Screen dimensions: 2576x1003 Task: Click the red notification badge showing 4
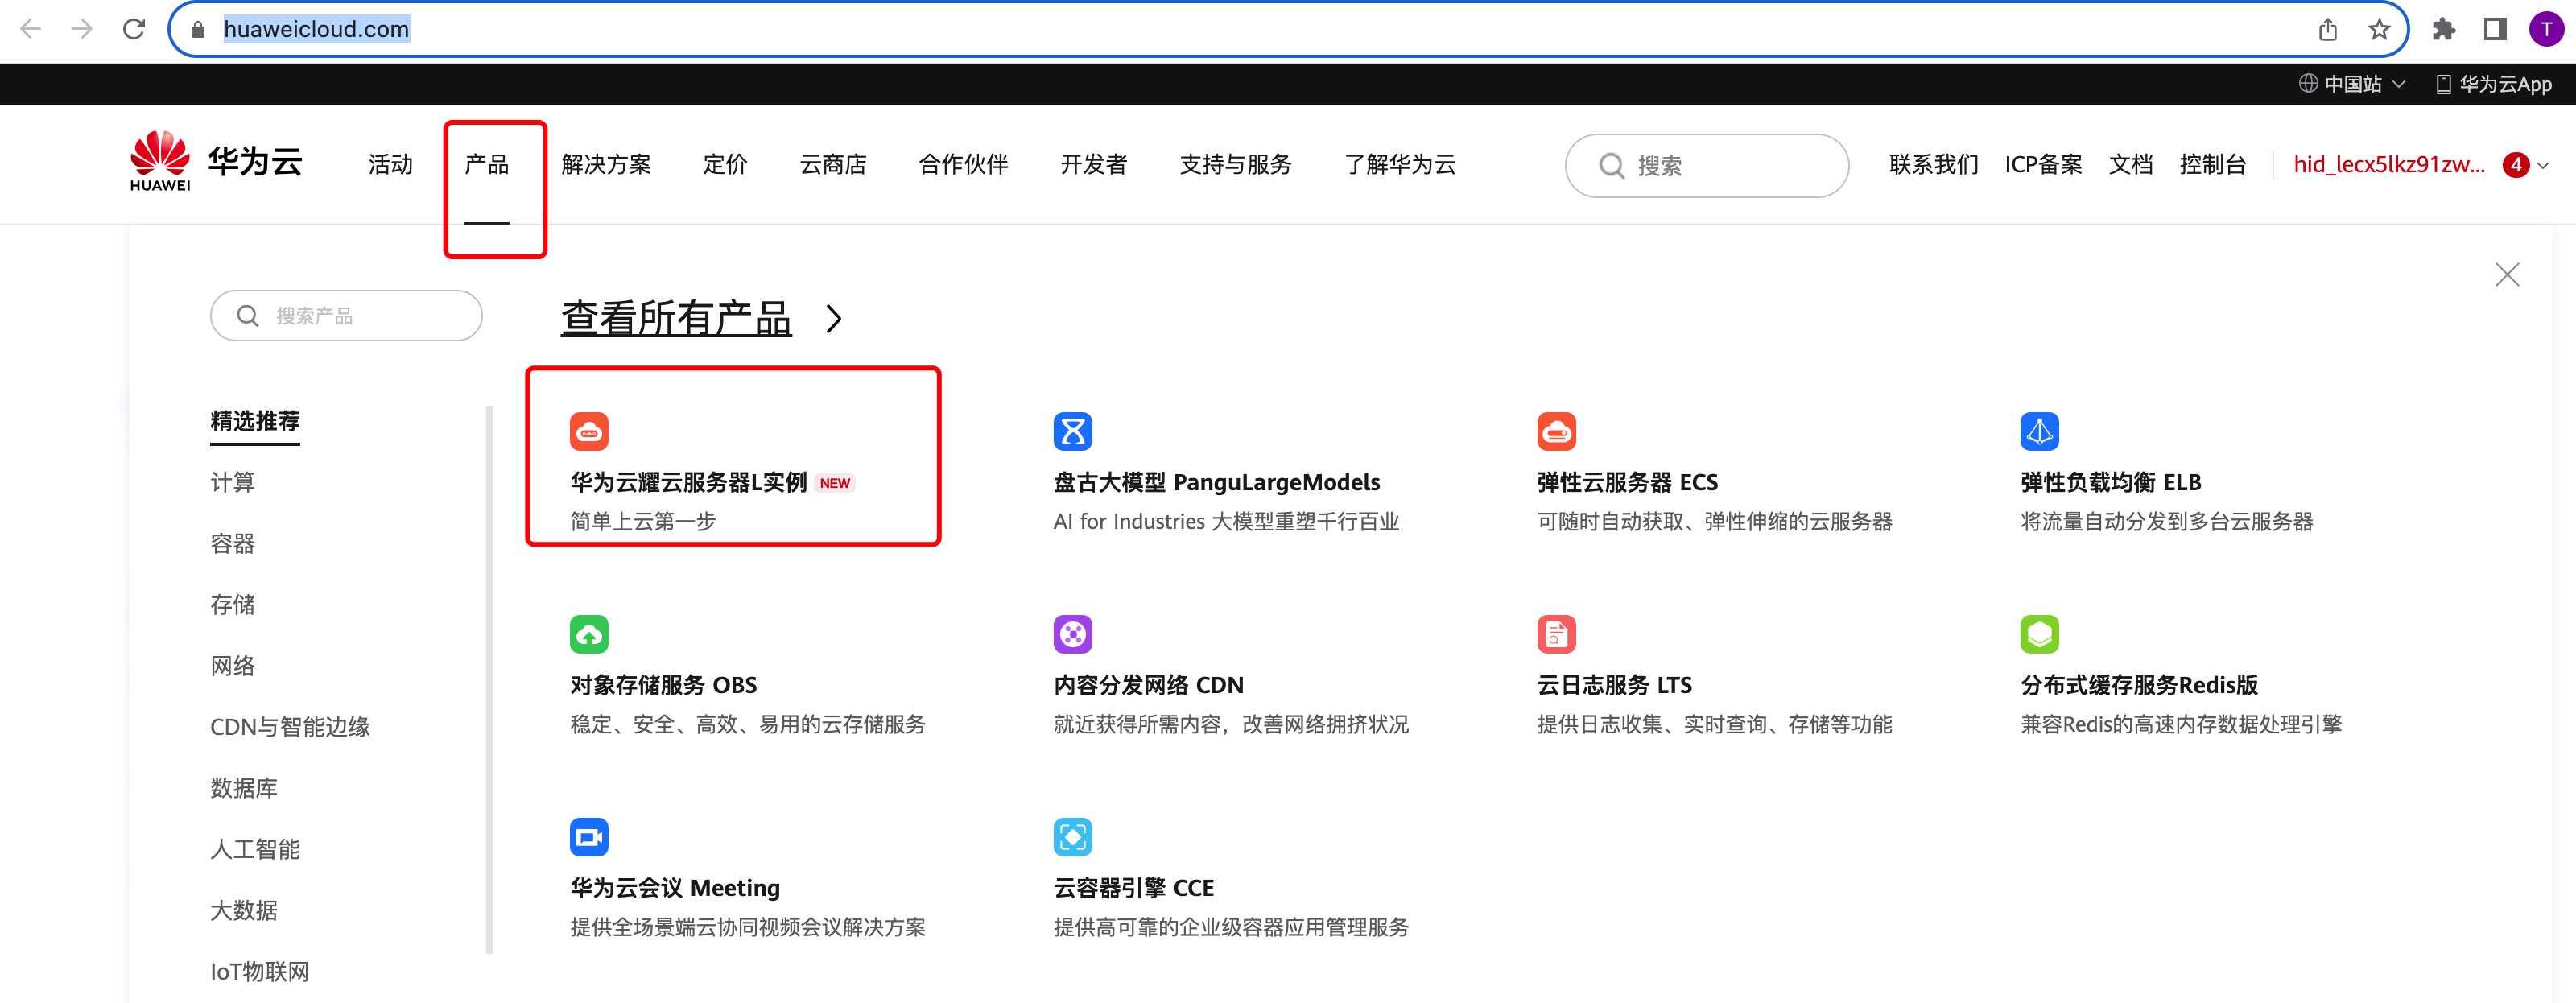click(x=2516, y=165)
